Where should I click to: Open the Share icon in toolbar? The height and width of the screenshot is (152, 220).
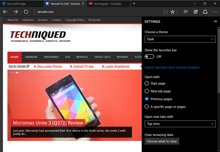[x=205, y=12]
